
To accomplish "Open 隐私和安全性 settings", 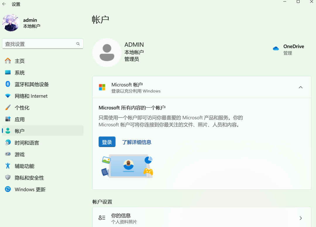I will click(x=42, y=178).
